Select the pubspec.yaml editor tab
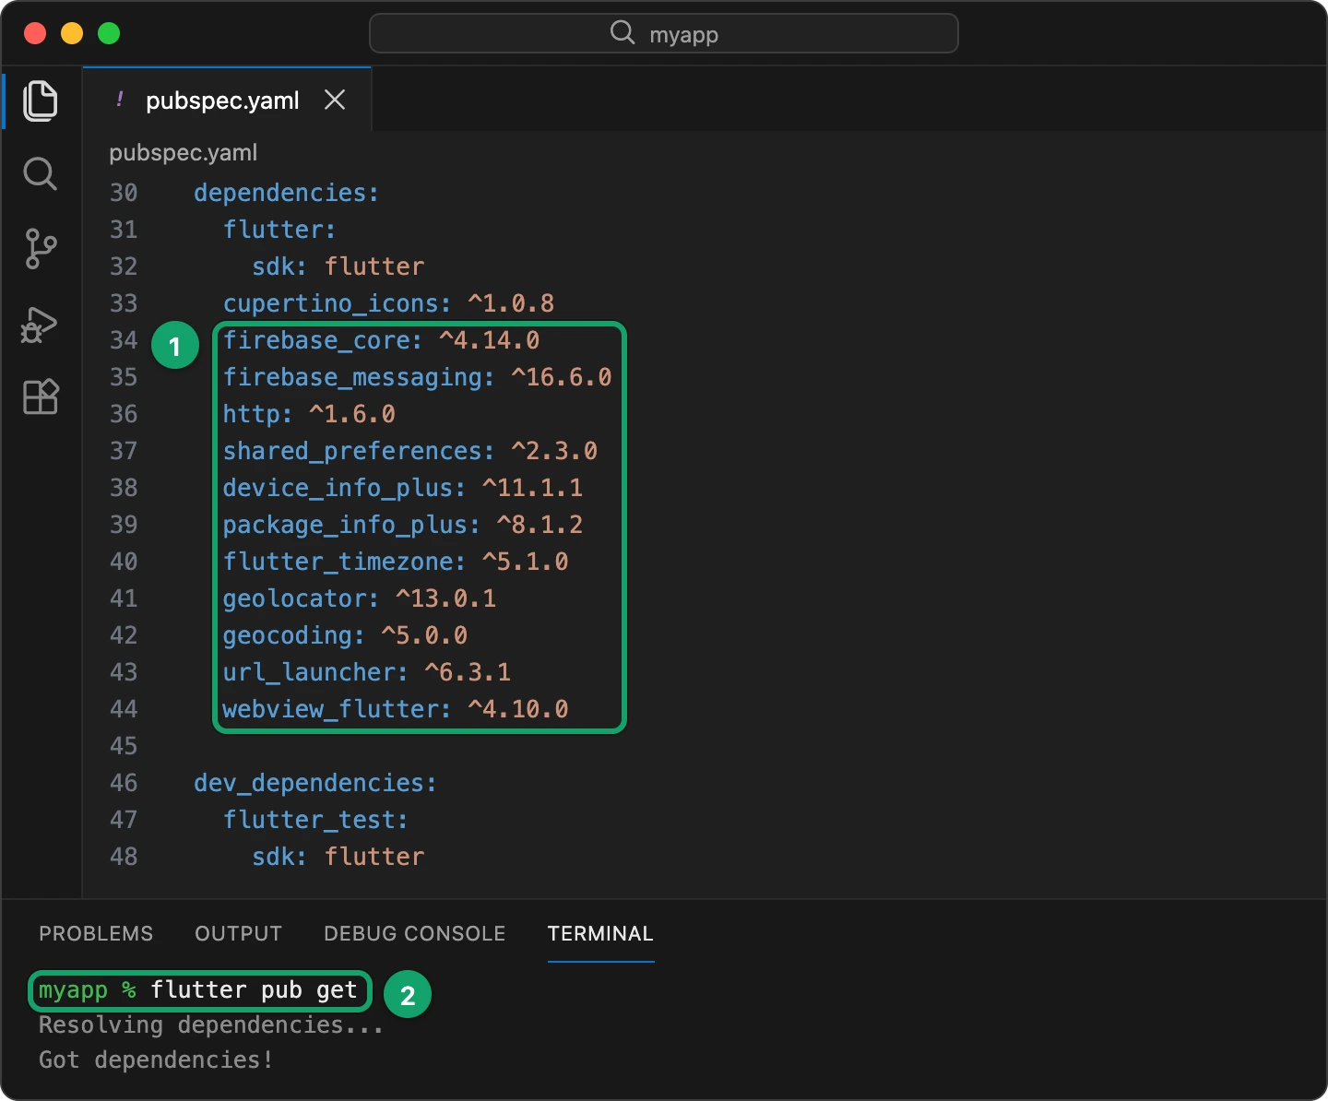Viewport: 1328px width, 1101px height. [227, 100]
